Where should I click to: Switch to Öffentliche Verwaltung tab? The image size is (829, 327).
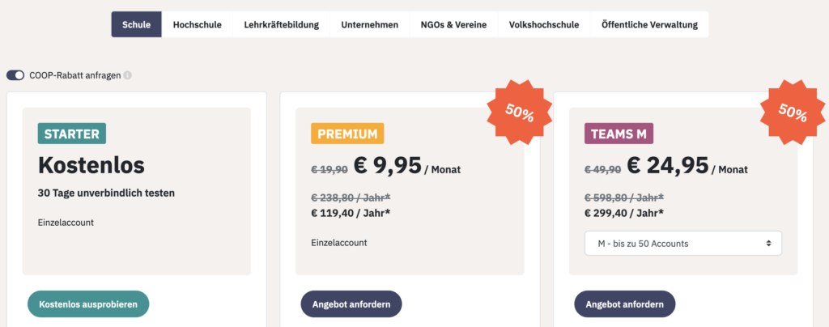click(x=650, y=24)
